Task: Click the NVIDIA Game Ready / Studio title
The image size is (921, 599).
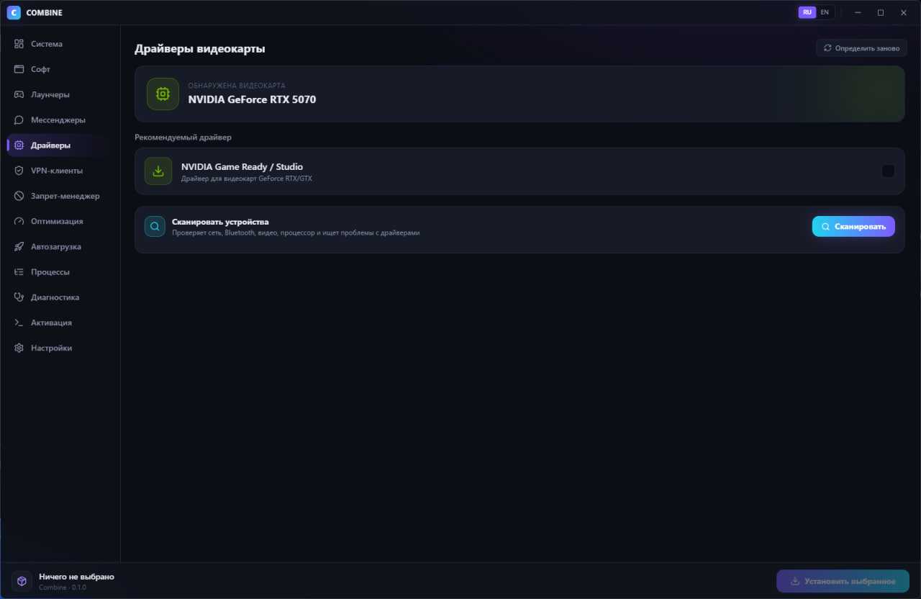Action: 242,166
